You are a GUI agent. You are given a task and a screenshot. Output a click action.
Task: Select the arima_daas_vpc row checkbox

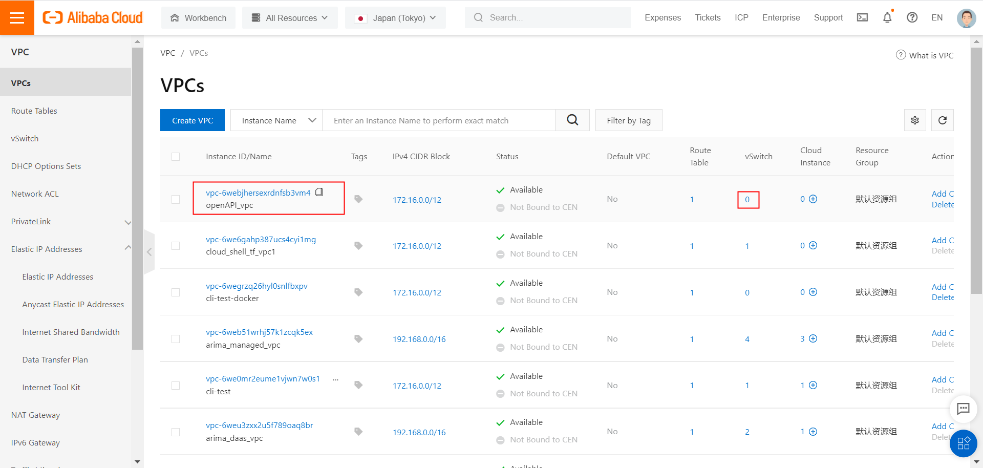click(x=176, y=432)
